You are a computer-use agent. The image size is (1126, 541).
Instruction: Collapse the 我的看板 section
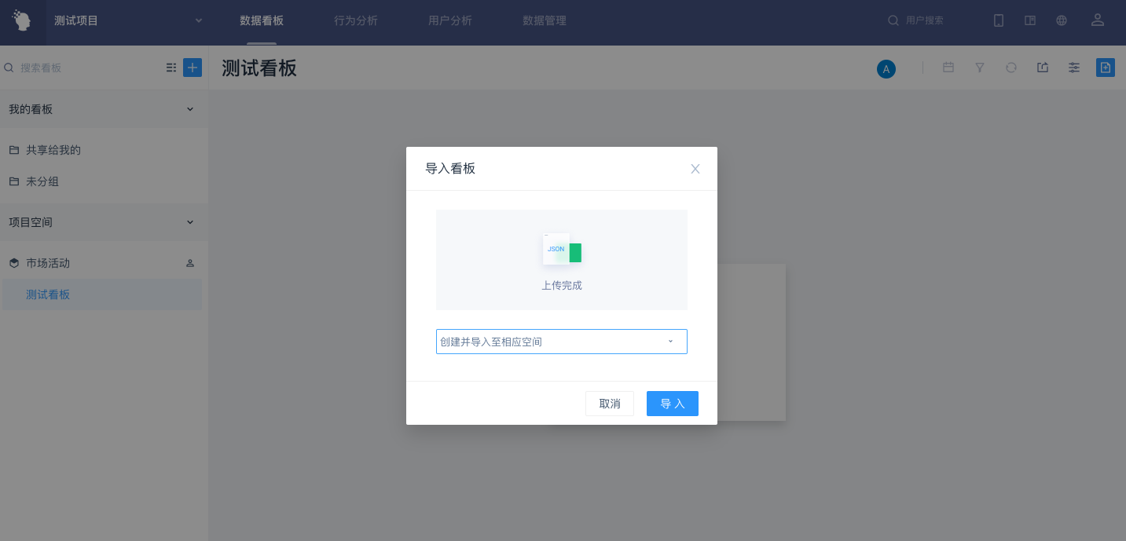[x=190, y=109]
